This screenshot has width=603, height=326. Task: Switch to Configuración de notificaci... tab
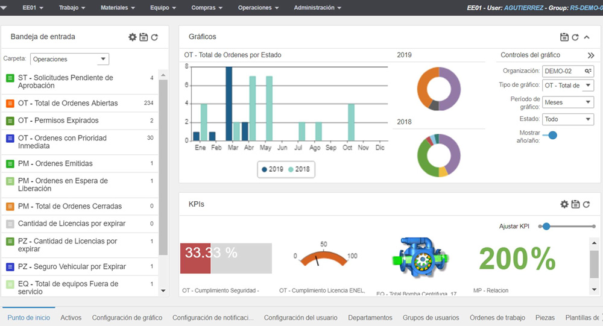(213, 318)
